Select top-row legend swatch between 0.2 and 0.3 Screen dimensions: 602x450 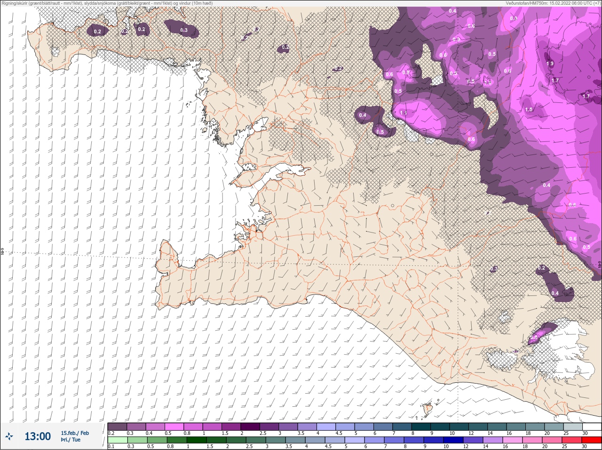pyautogui.click(x=117, y=427)
